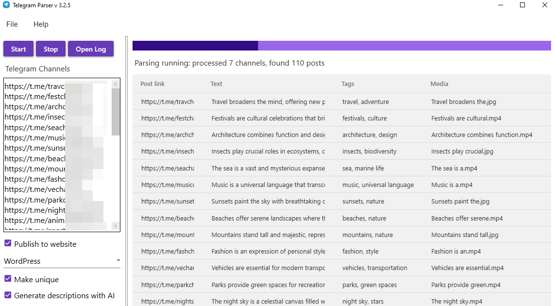Select 'vehicles, transportation' tags cell

(374, 268)
